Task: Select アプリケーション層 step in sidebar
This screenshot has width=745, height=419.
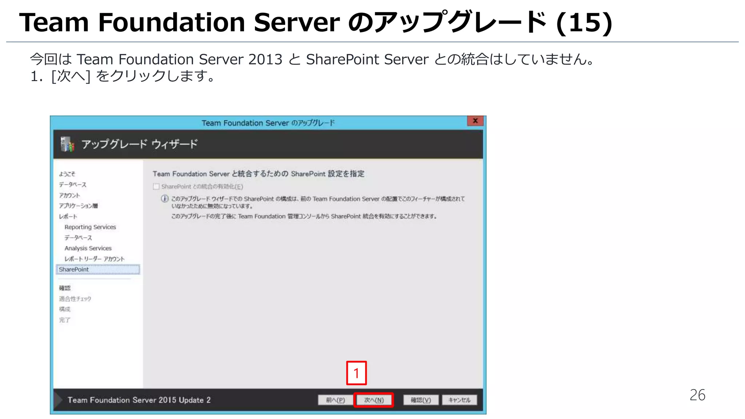Action: click(78, 206)
